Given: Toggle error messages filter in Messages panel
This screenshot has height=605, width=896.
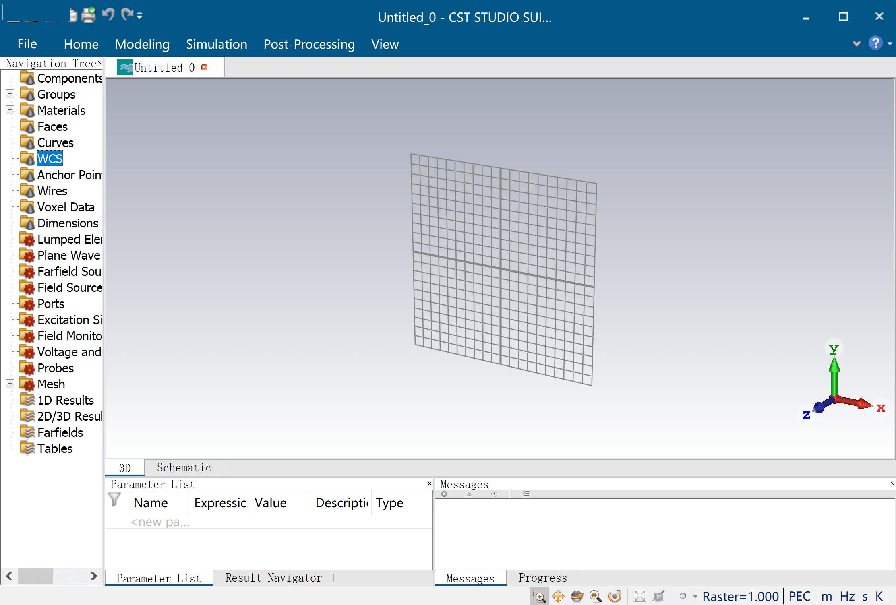Looking at the screenshot, I should pos(444,494).
